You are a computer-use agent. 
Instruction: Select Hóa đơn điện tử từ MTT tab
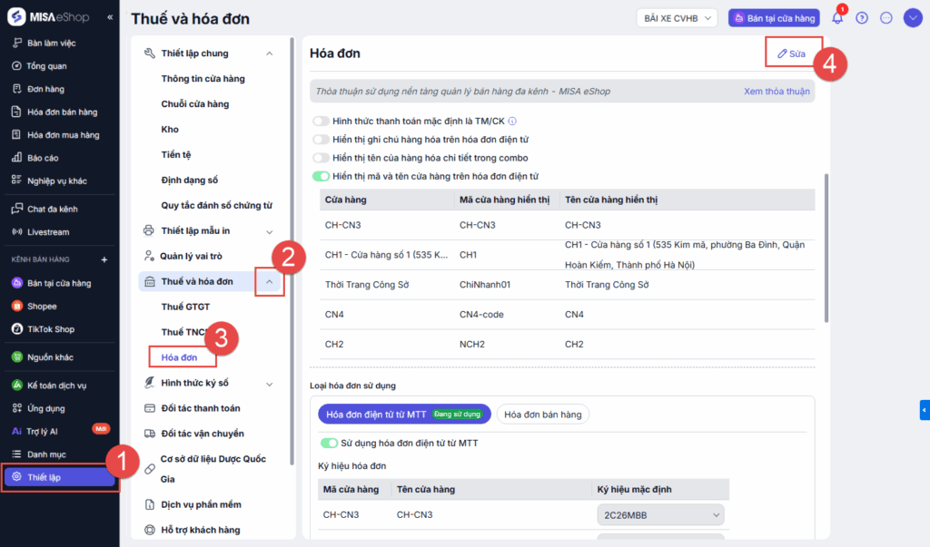404,415
